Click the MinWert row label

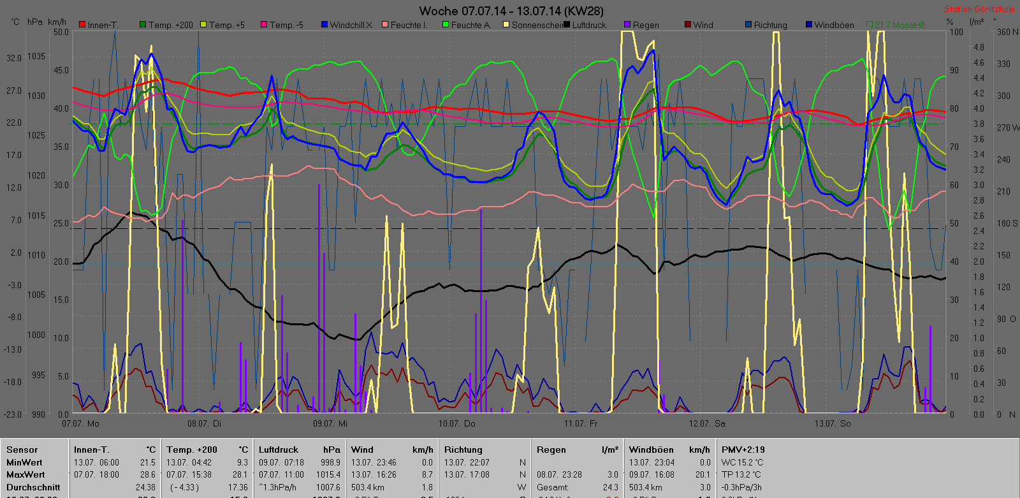[x=24, y=462]
